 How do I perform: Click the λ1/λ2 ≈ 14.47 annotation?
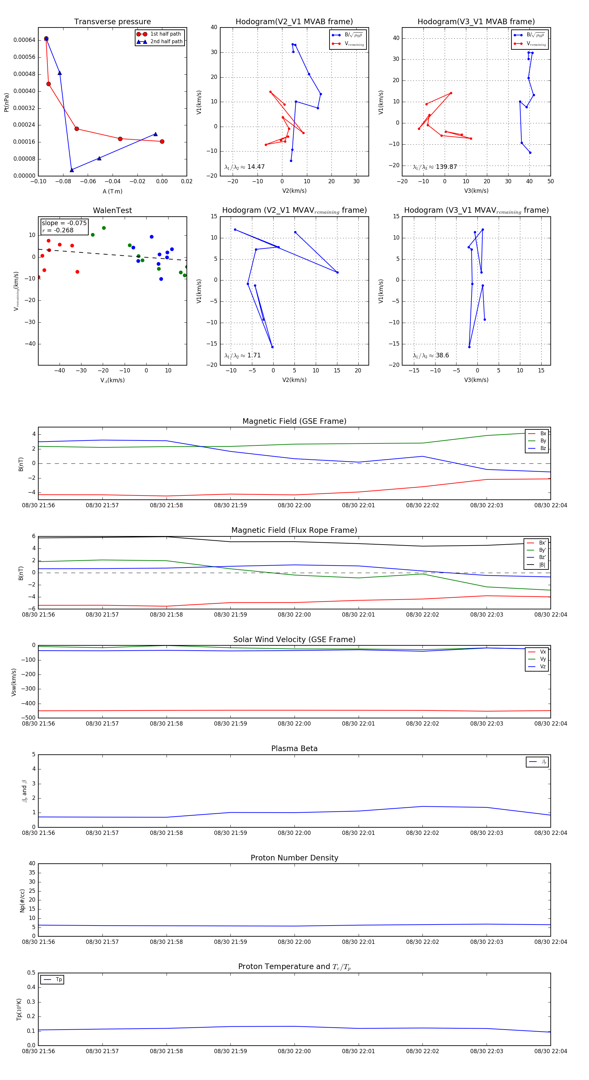[244, 167]
